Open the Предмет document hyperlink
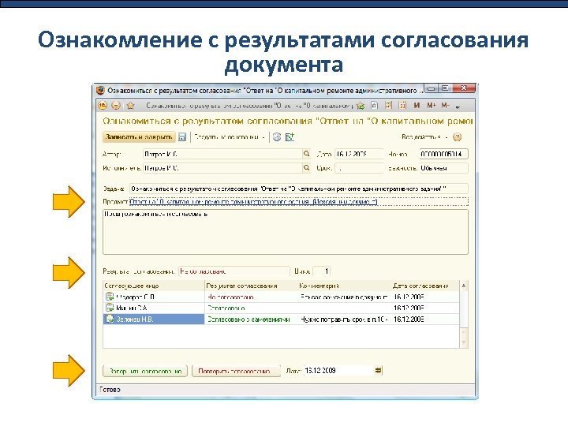This screenshot has width=568, height=426. [253, 201]
